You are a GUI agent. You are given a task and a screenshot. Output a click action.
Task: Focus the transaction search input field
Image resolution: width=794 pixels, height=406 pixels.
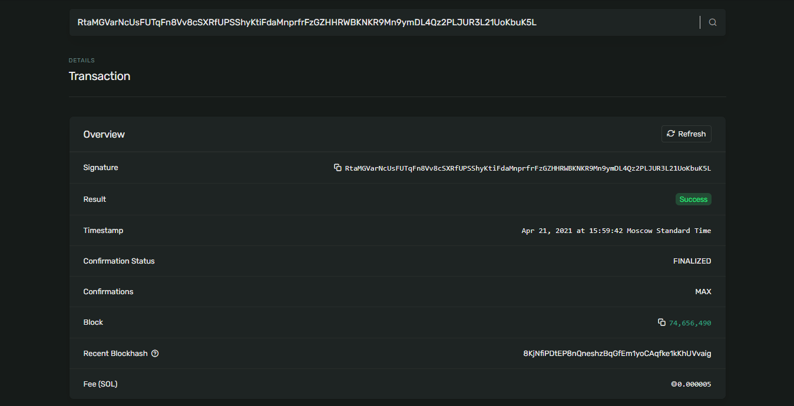point(383,22)
